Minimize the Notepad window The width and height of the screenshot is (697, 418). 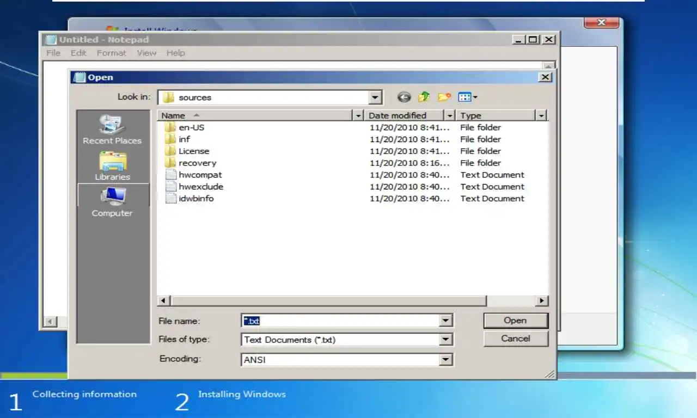pos(519,40)
